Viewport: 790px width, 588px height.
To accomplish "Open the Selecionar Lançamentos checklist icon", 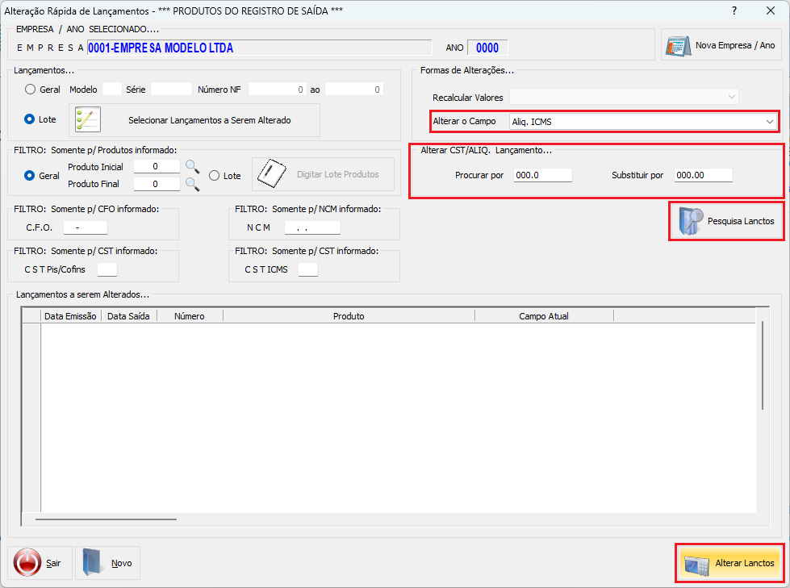I will coord(88,120).
